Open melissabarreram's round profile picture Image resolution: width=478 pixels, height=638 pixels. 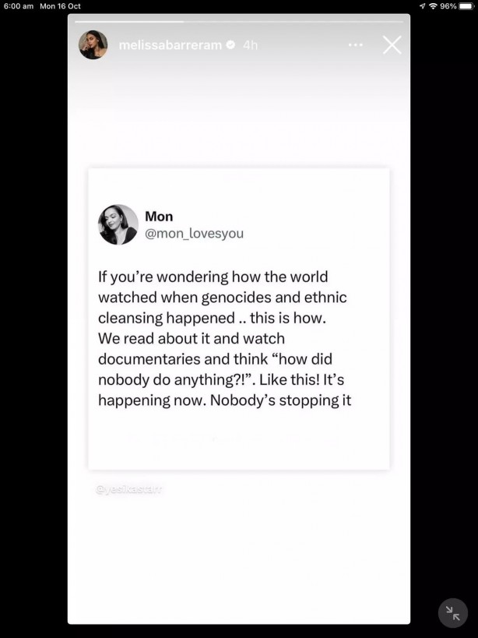(93, 45)
